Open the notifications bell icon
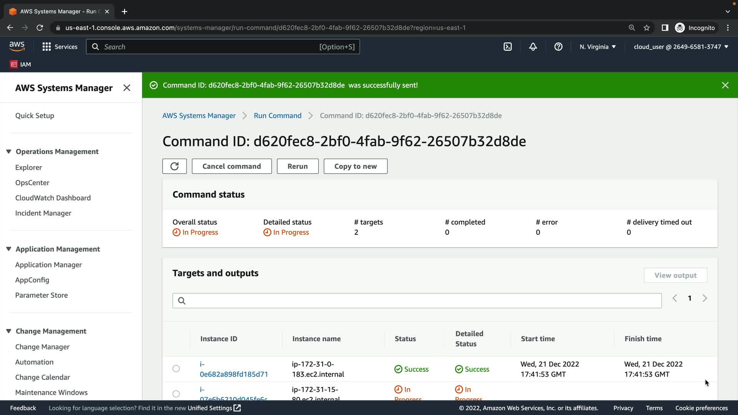 tap(533, 47)
